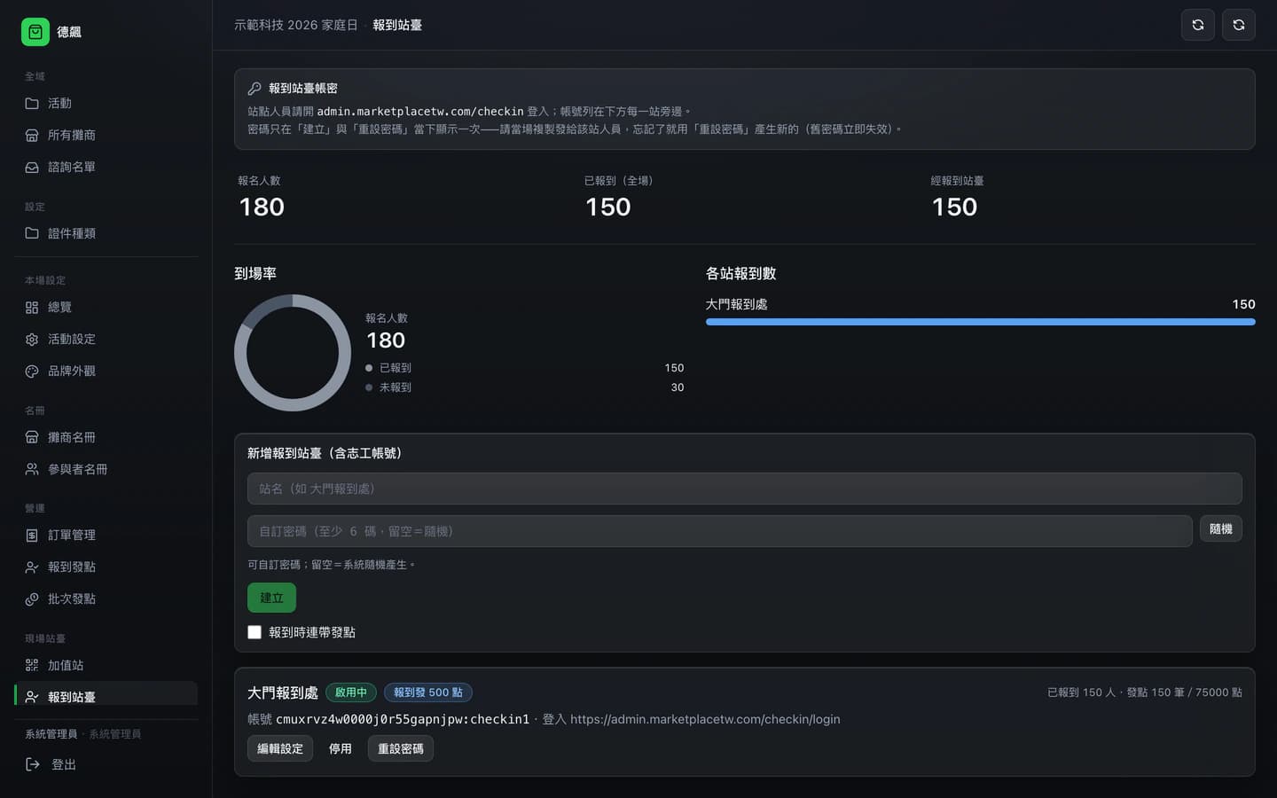
Task: Click the grid icon beside 總覽
Action: point(32,307)
